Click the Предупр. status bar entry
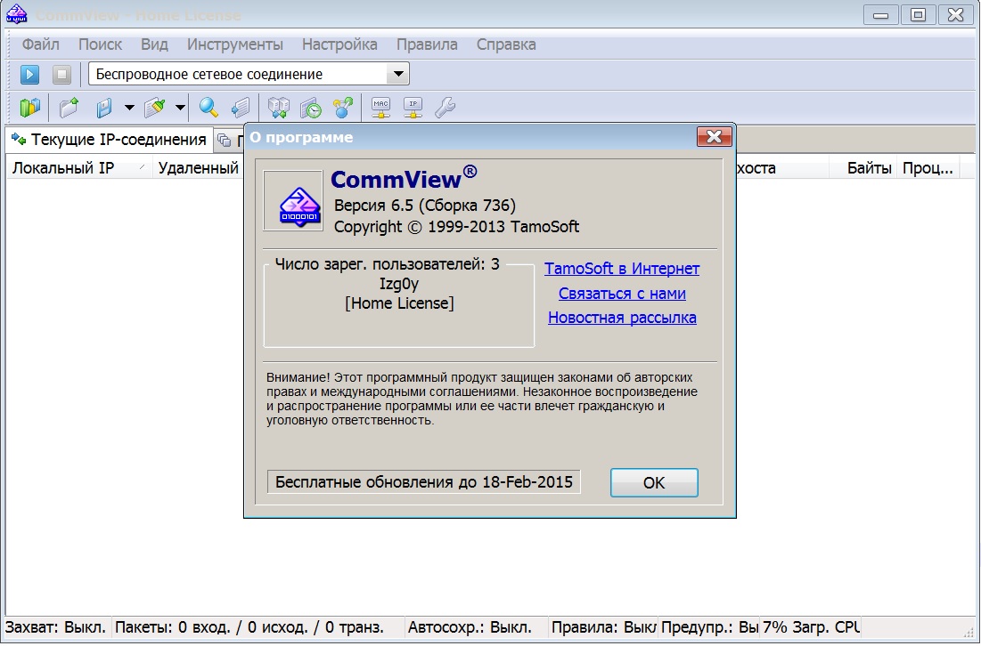The image size is (981, 646). (709, 627)
